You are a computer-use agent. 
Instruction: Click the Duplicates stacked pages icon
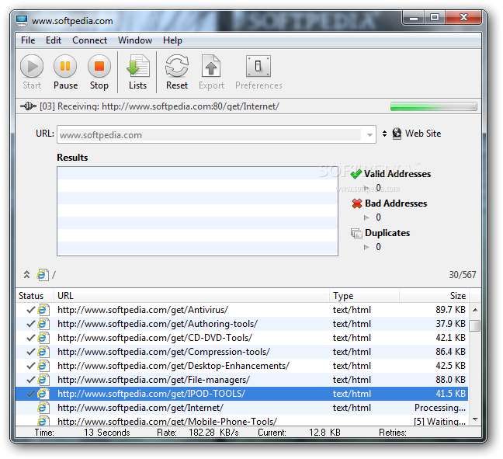[x=356, y=233]
